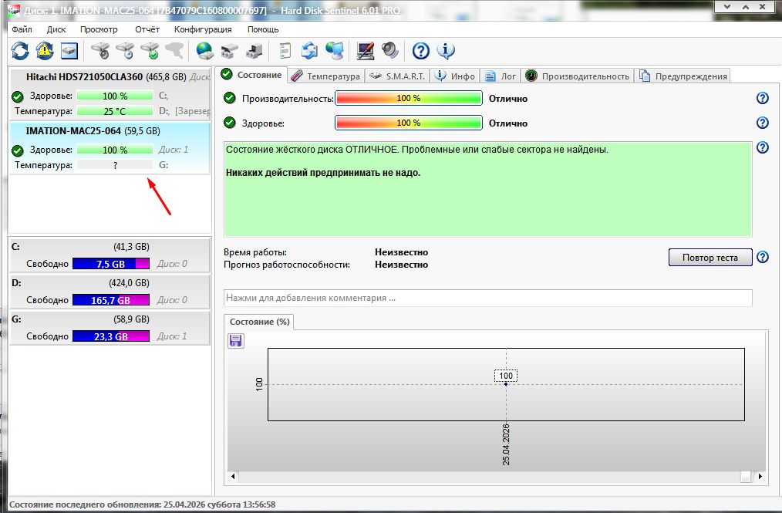Click the notepad report toolbar icon
782x513 pixels.
tap(285, 50)
